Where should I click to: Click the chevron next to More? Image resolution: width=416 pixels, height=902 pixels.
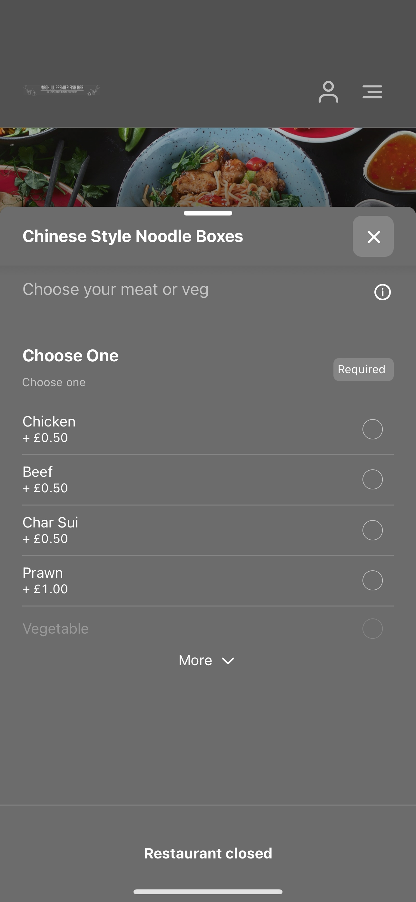pos(228,661)
